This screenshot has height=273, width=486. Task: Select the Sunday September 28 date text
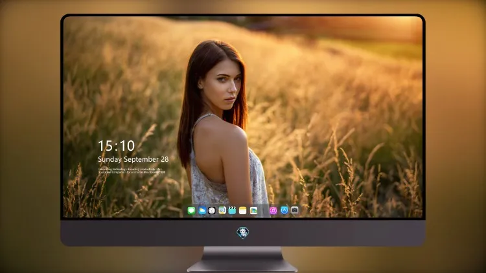pyautogui.click(x=133, y=159)
